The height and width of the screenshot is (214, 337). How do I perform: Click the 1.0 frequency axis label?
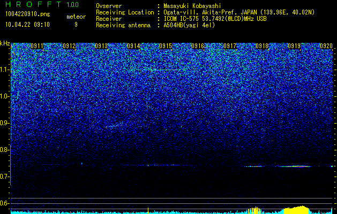point(5,96)
